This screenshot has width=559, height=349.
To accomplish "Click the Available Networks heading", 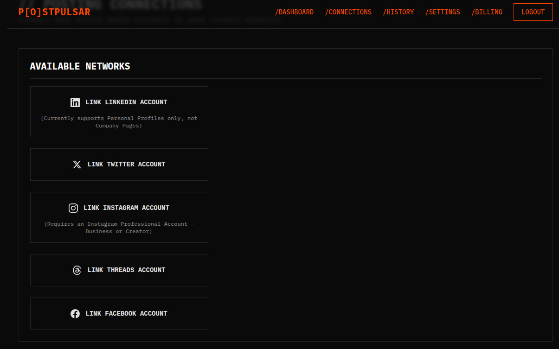I will pyautogui.click(x=80, y=66).
